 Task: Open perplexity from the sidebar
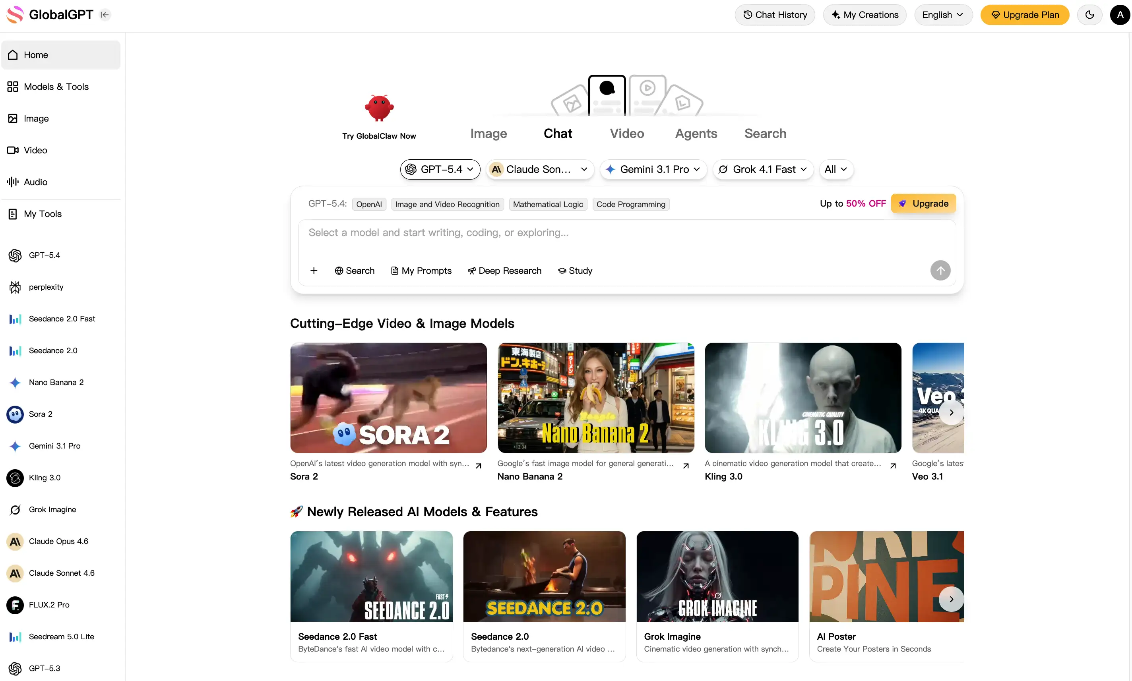point(46,287)
